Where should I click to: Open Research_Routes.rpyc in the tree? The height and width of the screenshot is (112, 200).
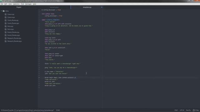click(15, 41)
